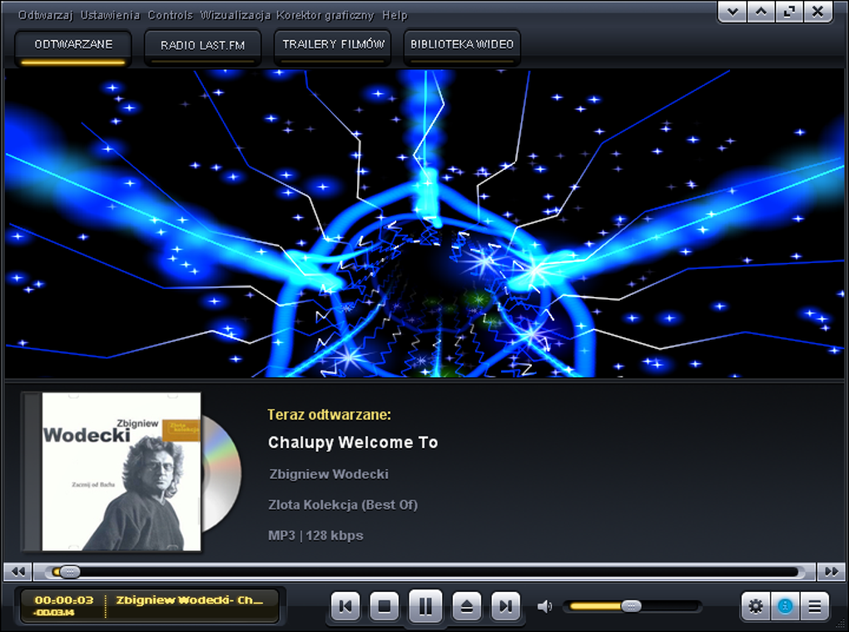Click the rewind arrows on the seek bar
Image resolution: width=849 pixels, height=632 pixels.
17,571
